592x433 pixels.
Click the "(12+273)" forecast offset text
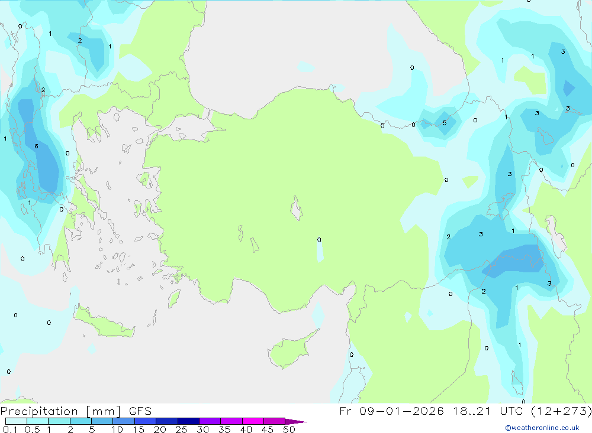561,411
